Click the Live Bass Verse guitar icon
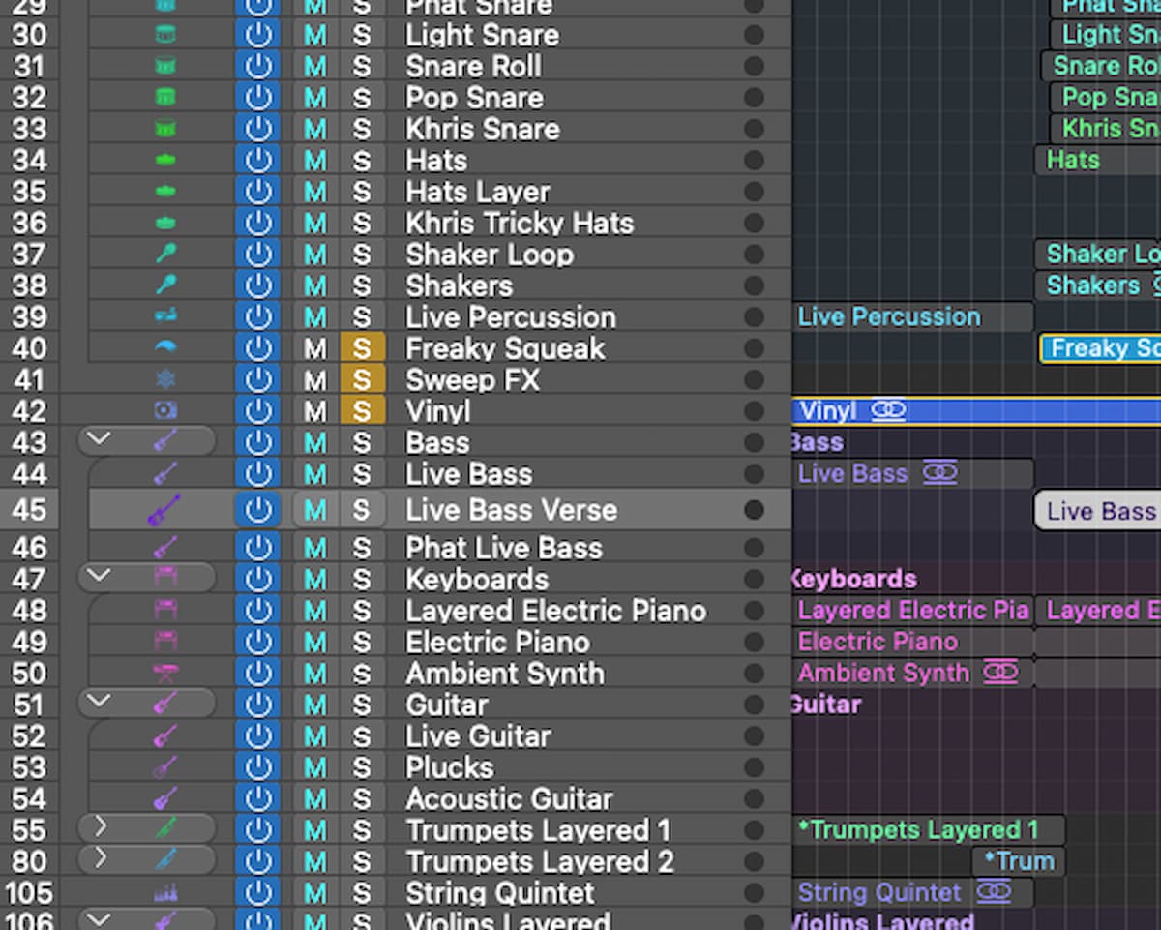This screenshot has height=930, width=1161. pyautogui.click(x=164, y=510)
